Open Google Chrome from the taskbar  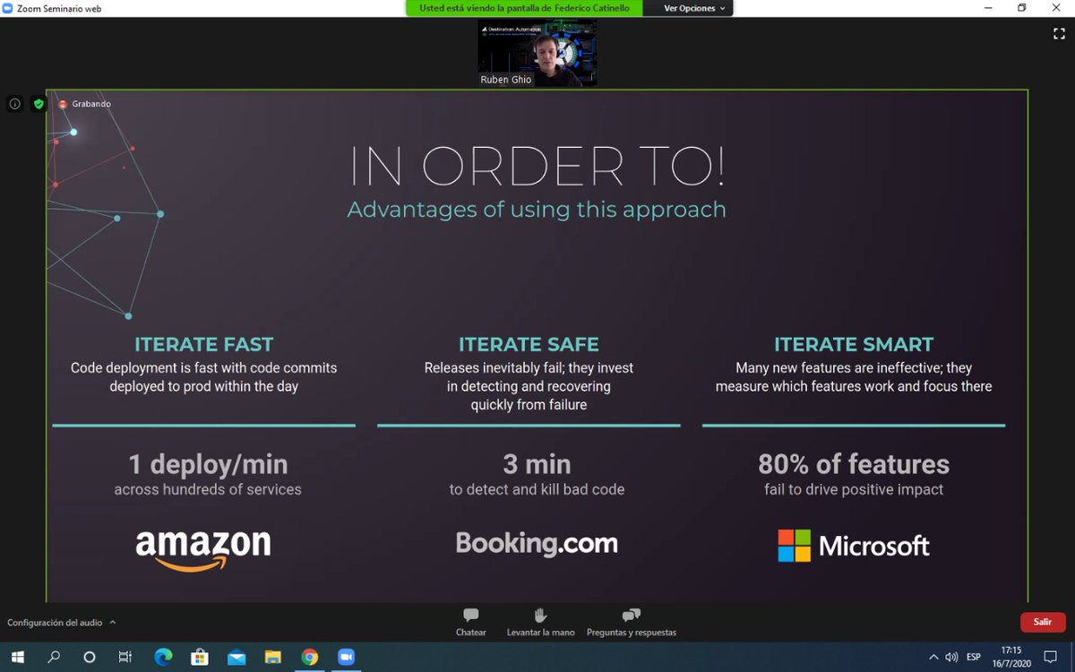pyautogui.click(x=309, y=657)
